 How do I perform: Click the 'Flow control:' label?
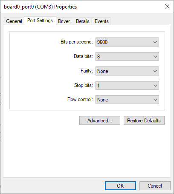[x=80, y=99]
